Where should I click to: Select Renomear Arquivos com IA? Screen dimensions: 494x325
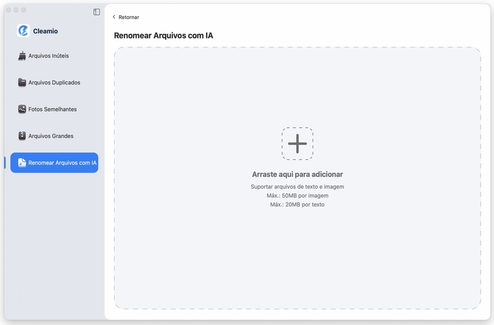click(x=54, y=162)
